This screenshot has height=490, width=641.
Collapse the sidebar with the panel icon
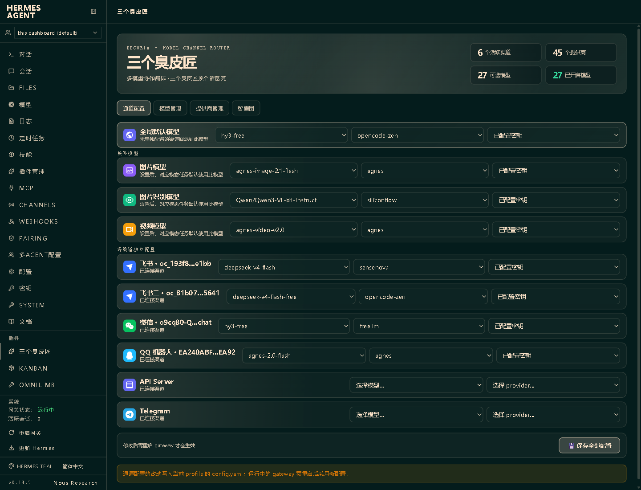93,12
